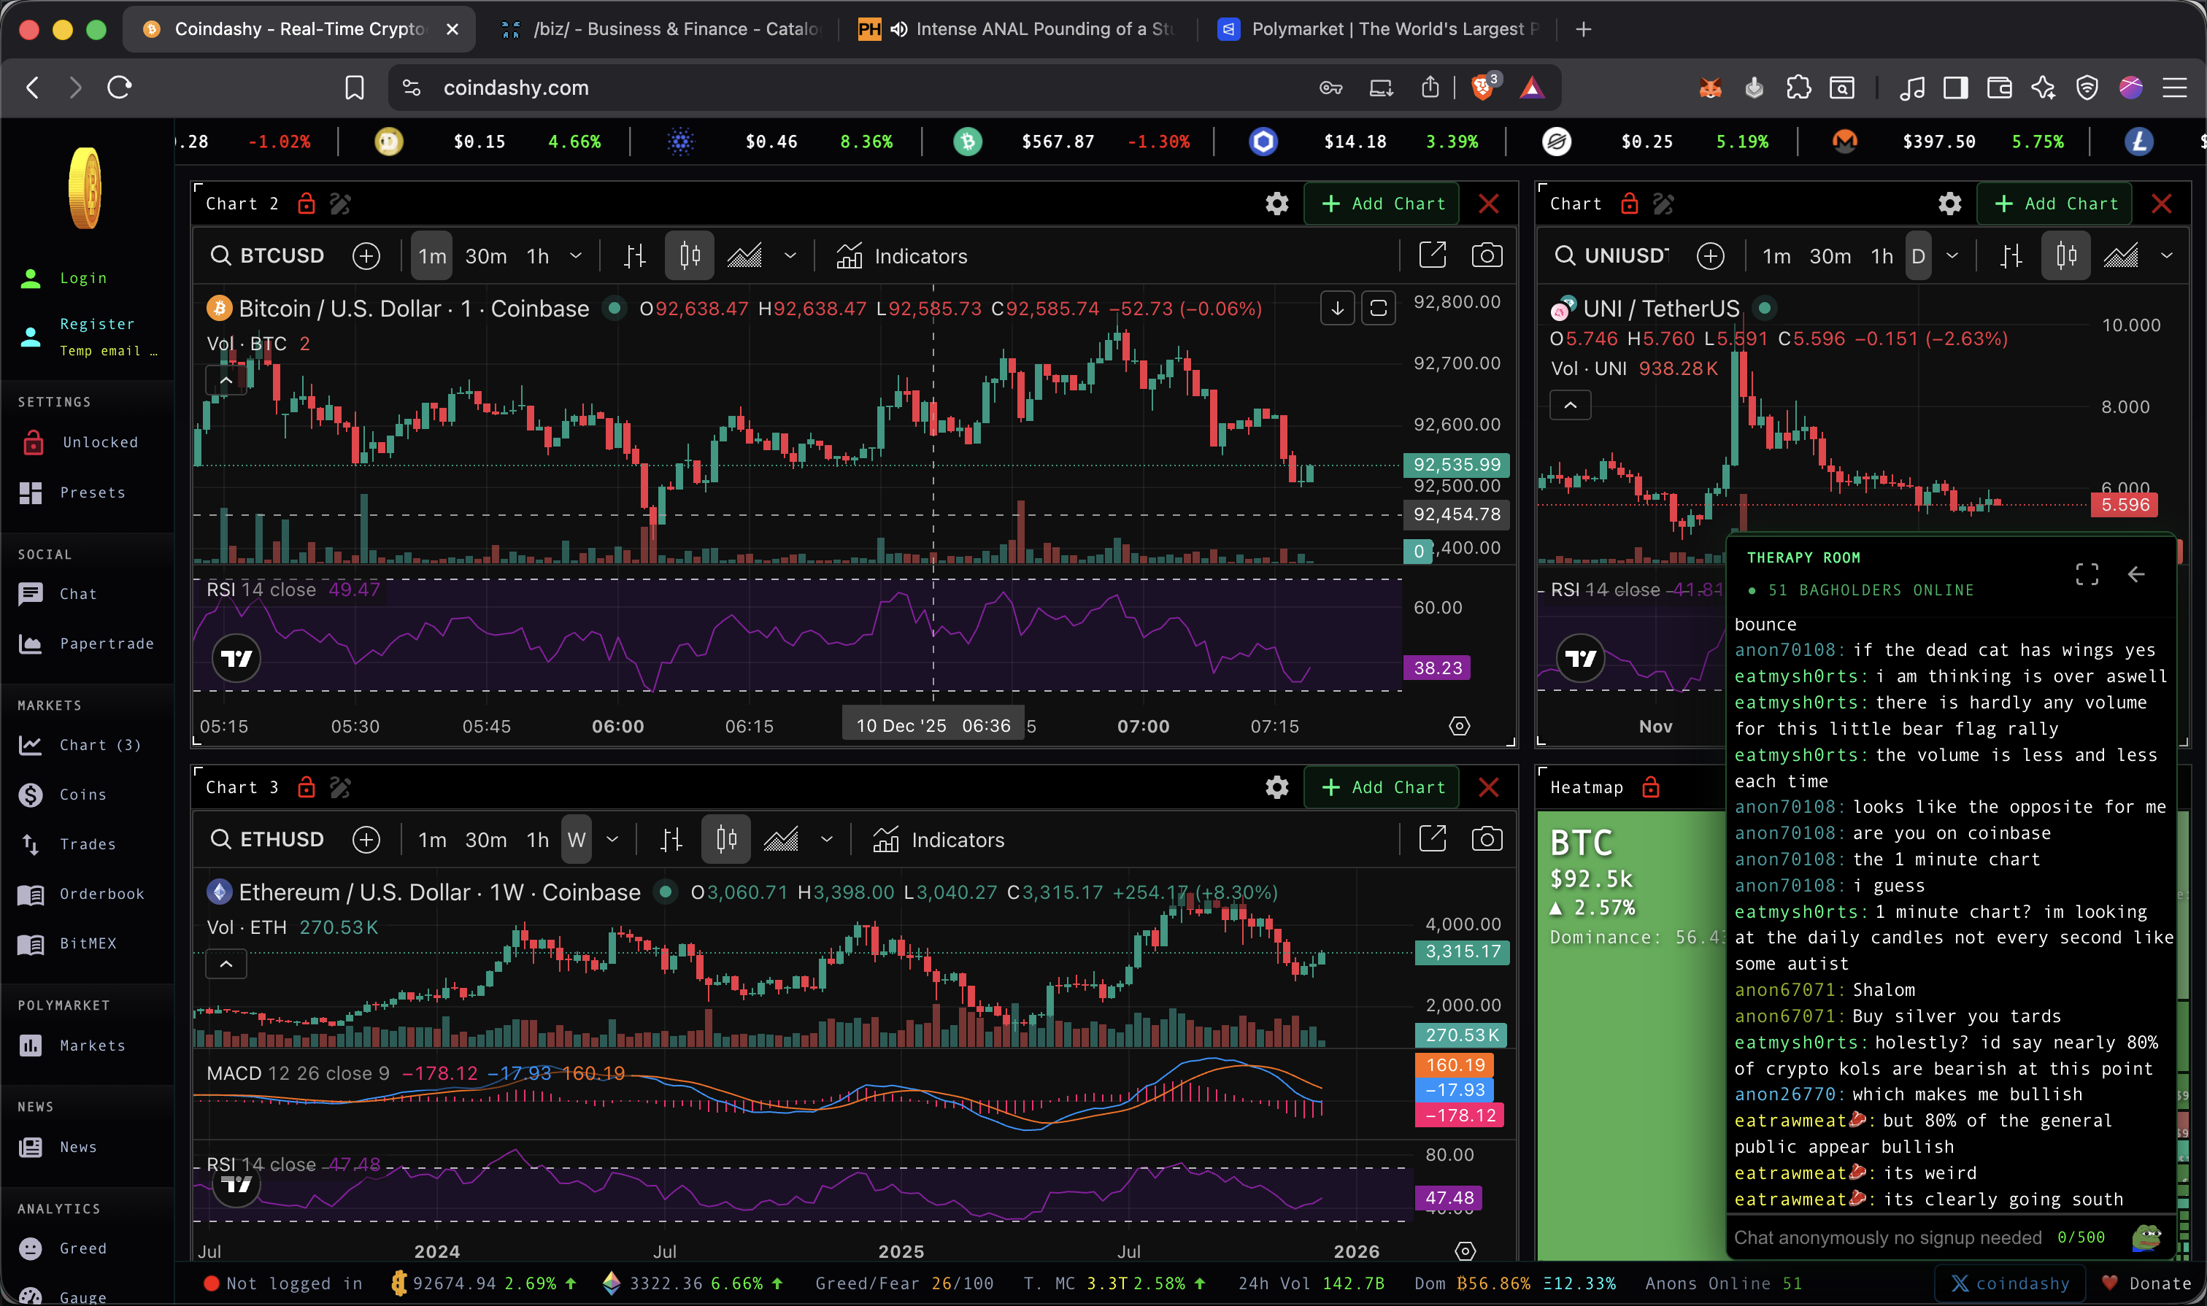This screenshot has width=2207, height=1306.
Task: Click the pepe emoji in chat box
Action: (2146, 1237)
